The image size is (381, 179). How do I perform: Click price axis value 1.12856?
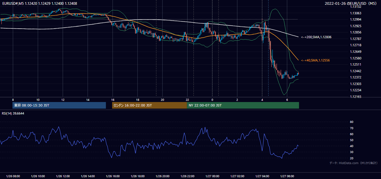coord(356,32)
